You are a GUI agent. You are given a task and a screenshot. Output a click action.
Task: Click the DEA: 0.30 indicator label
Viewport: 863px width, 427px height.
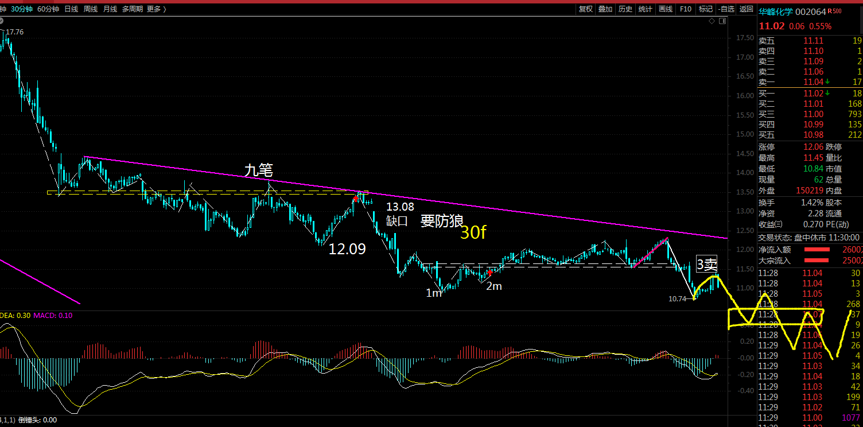click(x=15, y=315)
